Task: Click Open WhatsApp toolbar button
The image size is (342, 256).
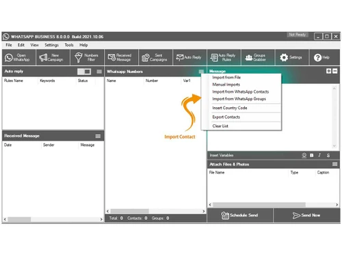Action: tap(18, 57)
